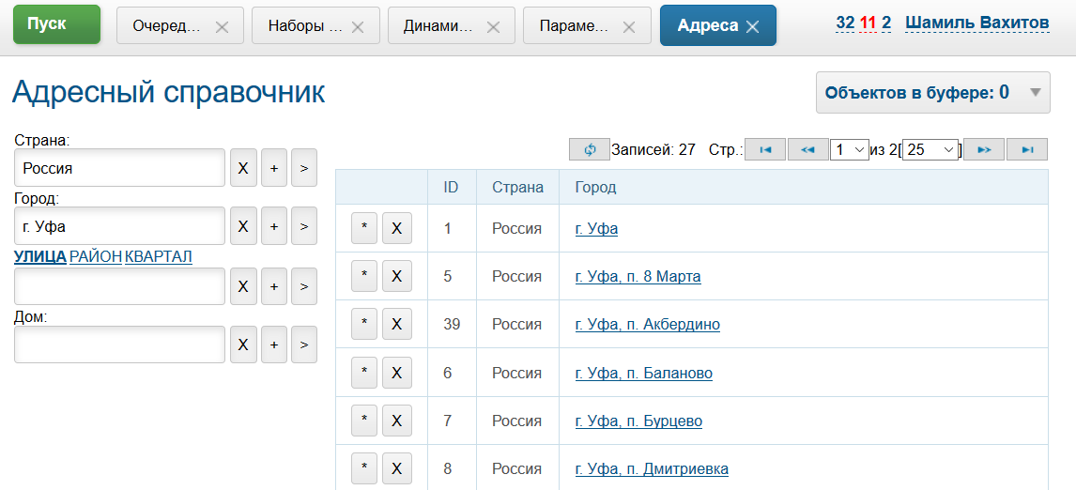1076x490 pixels.
Task: Go to the next page of records
Action: coord(984,149)
